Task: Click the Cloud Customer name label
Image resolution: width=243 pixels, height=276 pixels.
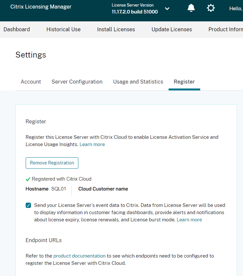Action: (103, 189)
